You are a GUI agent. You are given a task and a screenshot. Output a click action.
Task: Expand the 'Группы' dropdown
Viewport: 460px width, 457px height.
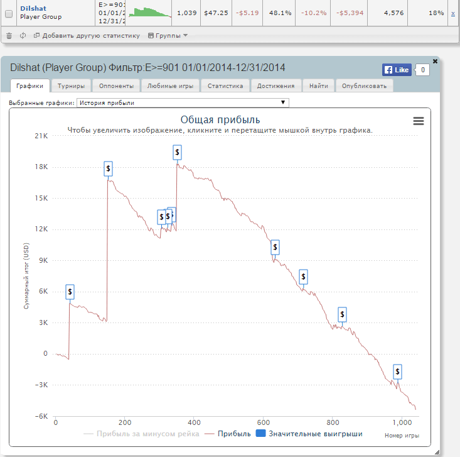(x=168, y=36)
